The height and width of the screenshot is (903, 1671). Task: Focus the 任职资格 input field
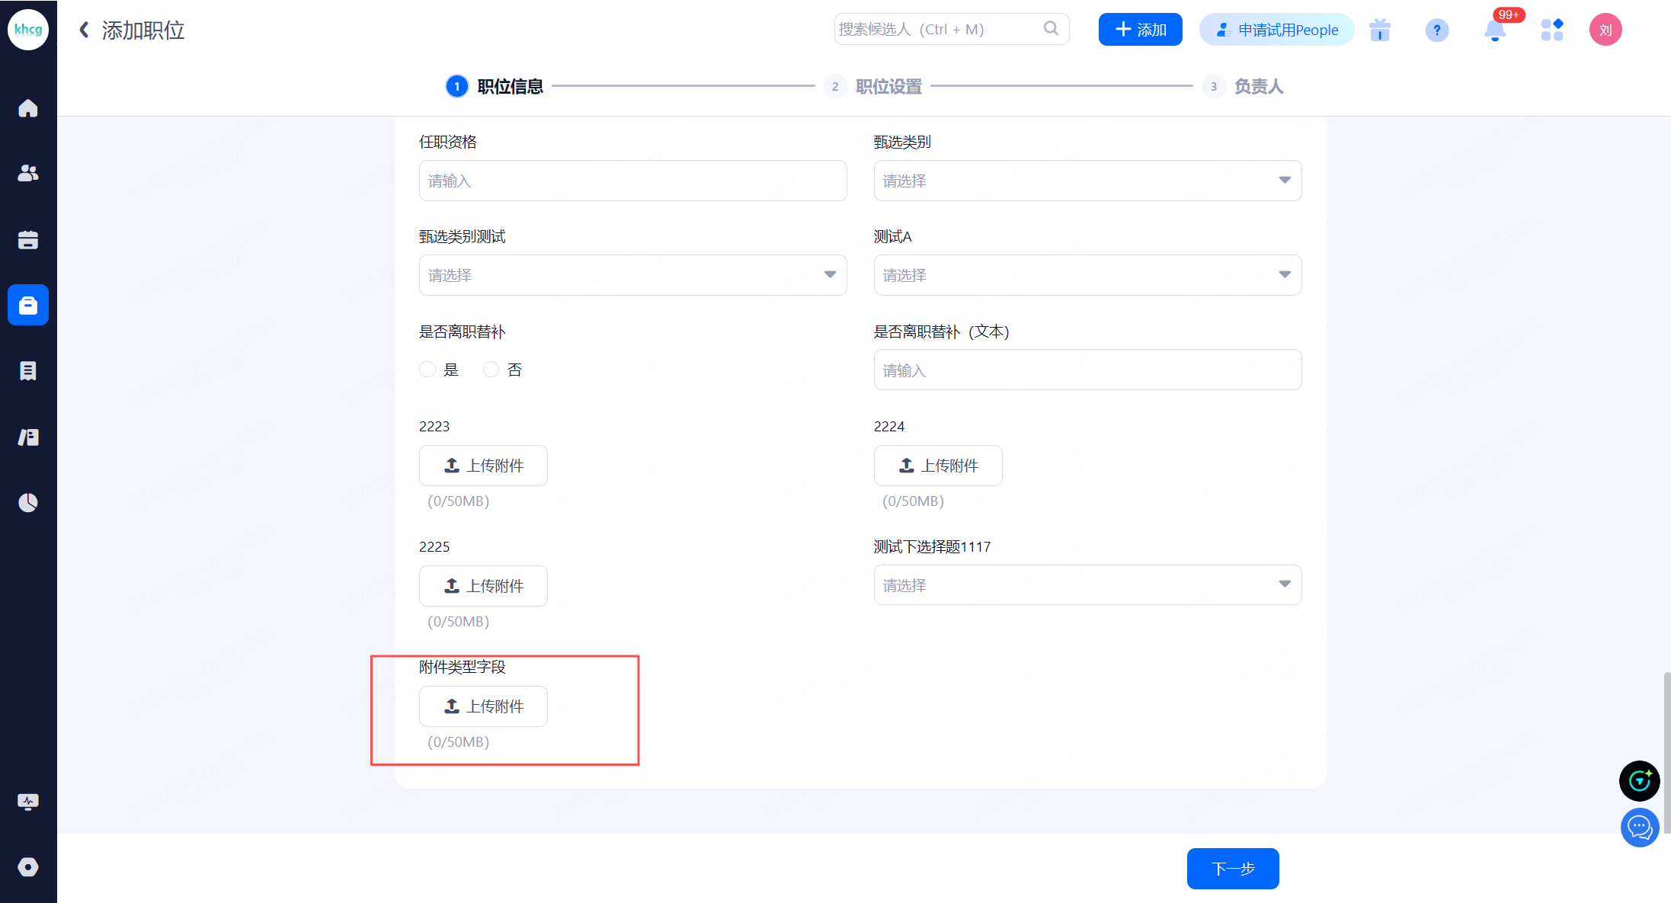click(632, 181)
